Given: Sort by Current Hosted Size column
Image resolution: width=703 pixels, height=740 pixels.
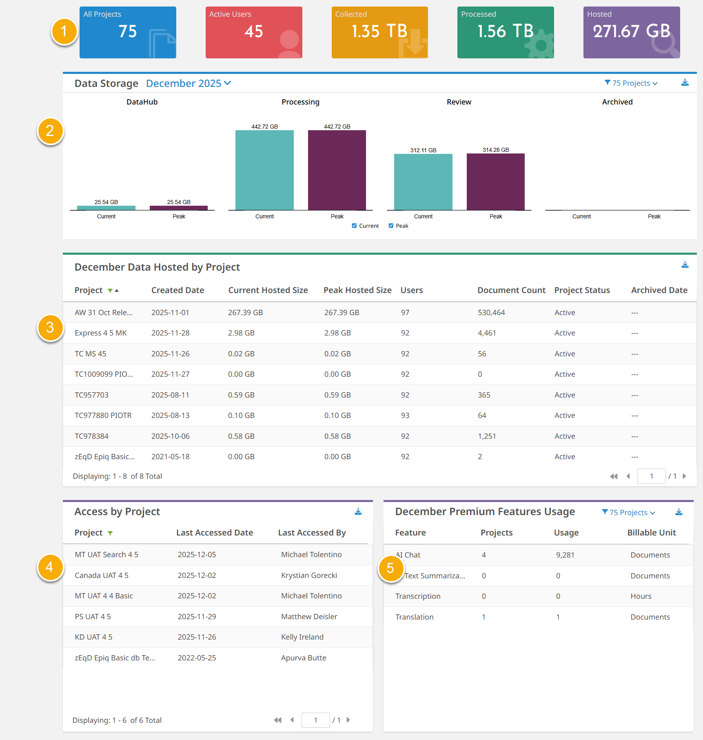Looking at the screenshot, I should click(x=268, y=290).
